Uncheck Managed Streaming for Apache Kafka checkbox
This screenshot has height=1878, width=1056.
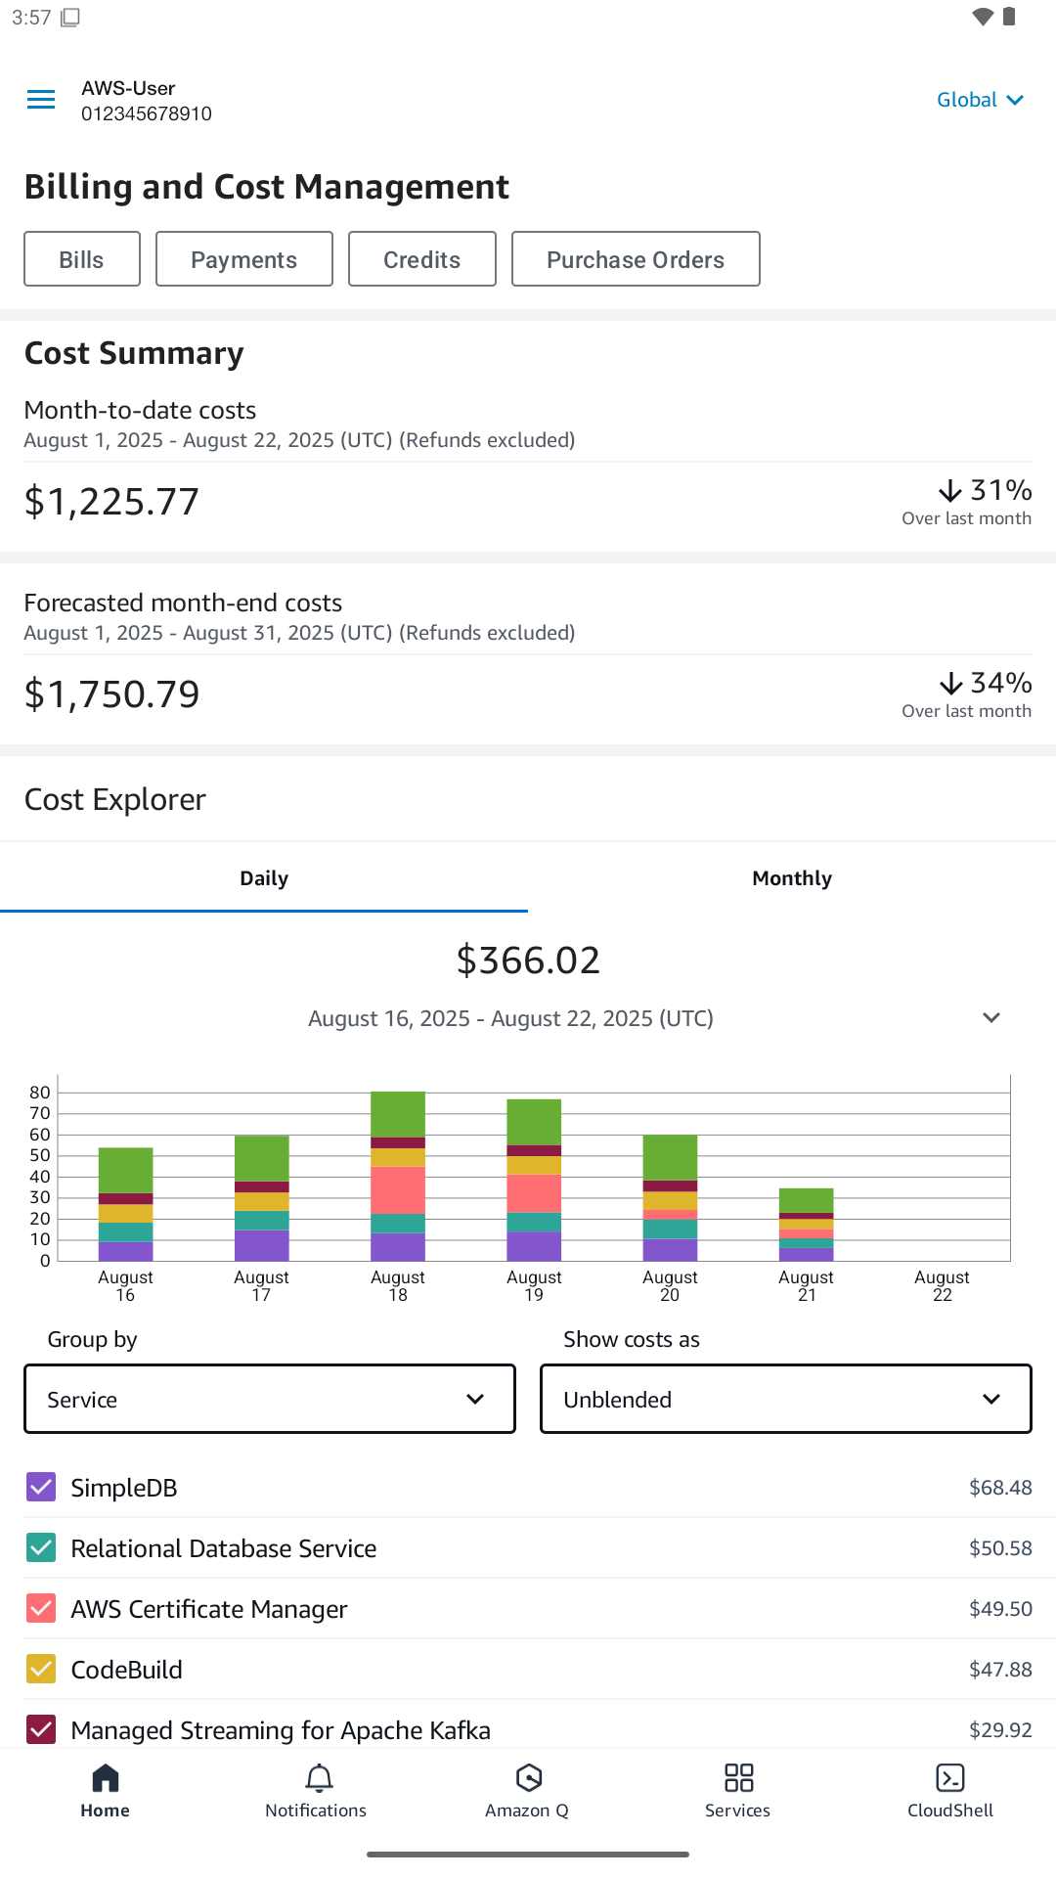[x=41, y=1730]
